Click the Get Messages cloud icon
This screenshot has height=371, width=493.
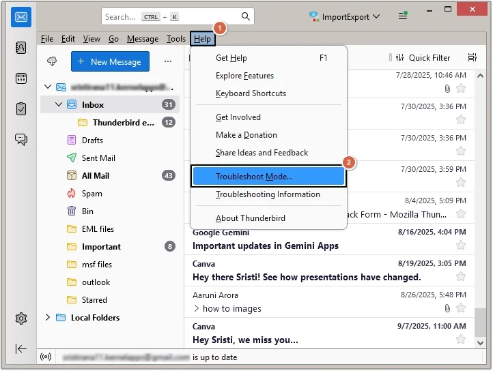[x=52, y=61]
